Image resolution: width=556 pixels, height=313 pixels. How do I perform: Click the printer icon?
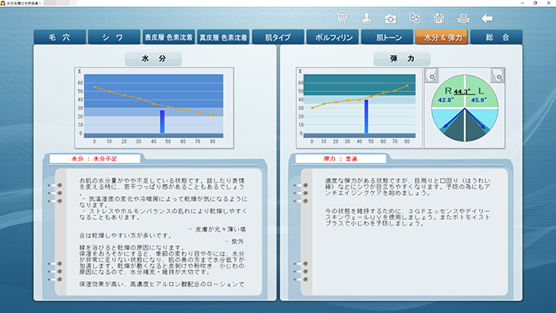[463, 18]
